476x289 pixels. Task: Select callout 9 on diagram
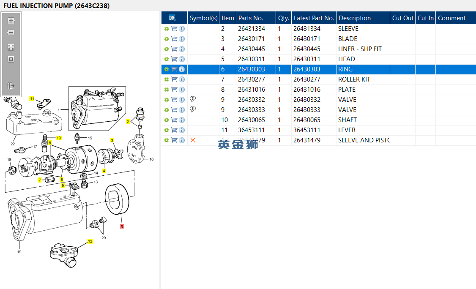(x=63, y=185)
